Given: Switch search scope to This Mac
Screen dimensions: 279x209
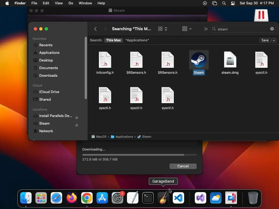Looking at the screenshot, I should pyautogui.click(x=114, y=40).
